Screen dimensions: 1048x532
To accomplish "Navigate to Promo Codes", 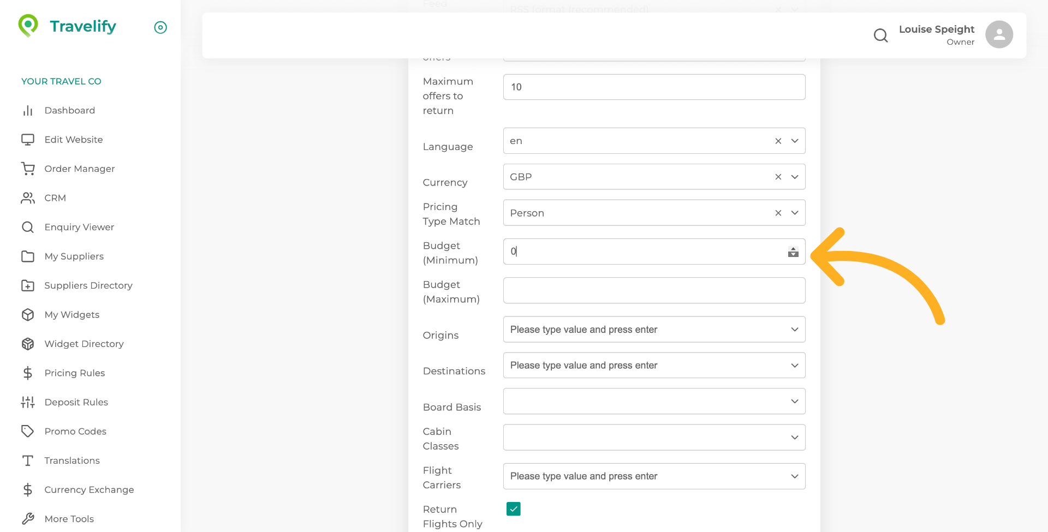I will click(x=75, y=432).
